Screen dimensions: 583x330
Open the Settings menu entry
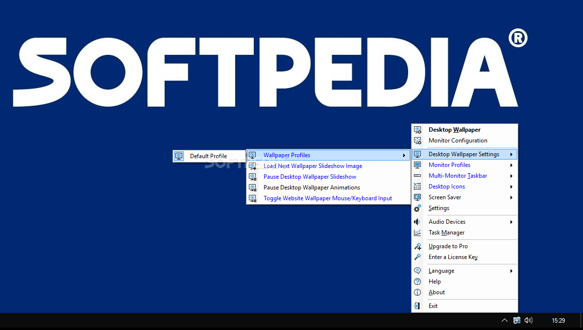(464, 208)
